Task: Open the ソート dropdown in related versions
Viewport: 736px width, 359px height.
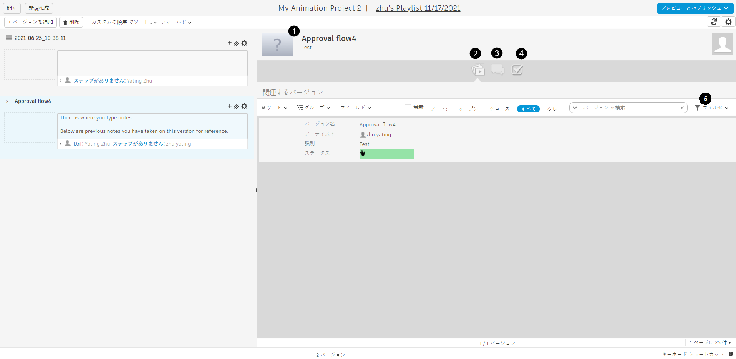Action: click(x=274, y=108)
